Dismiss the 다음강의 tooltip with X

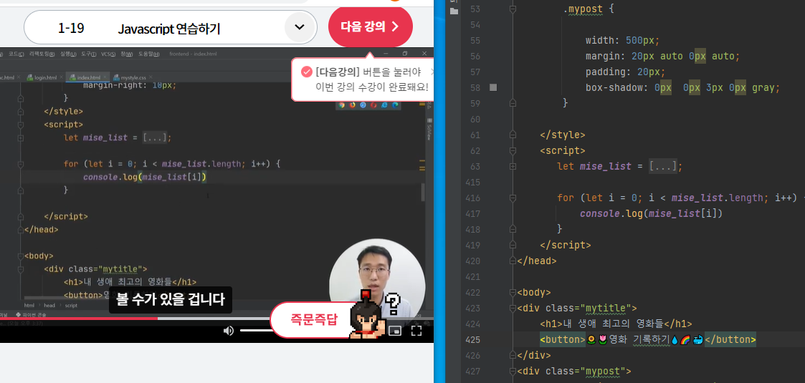[432, 72]
